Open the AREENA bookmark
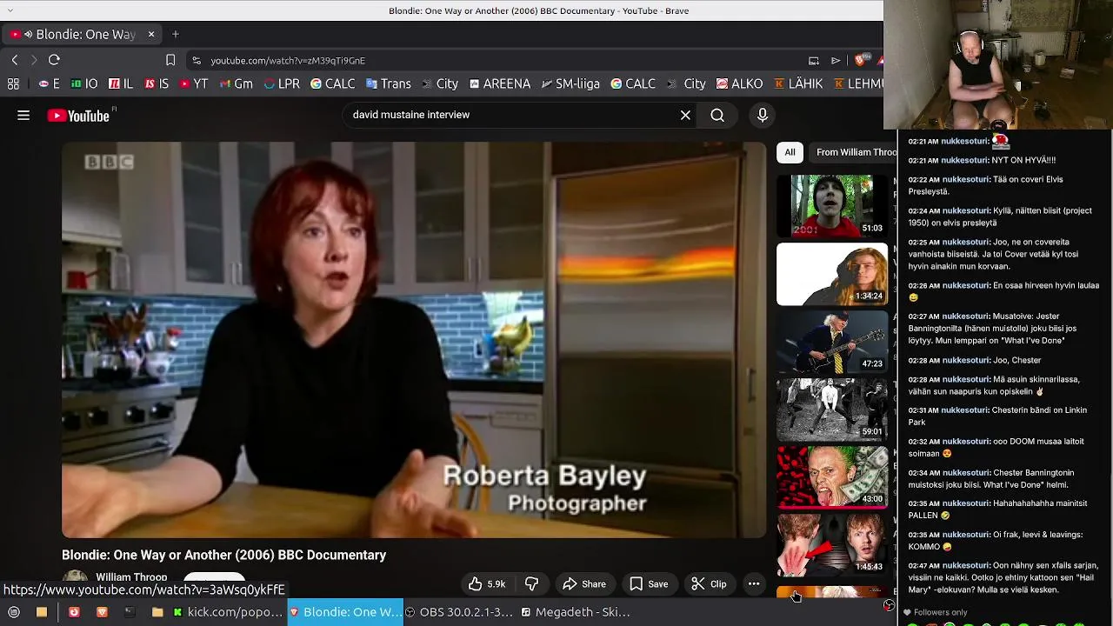The width and height of the screenshot is (1113, 626). tap(500, 84)
